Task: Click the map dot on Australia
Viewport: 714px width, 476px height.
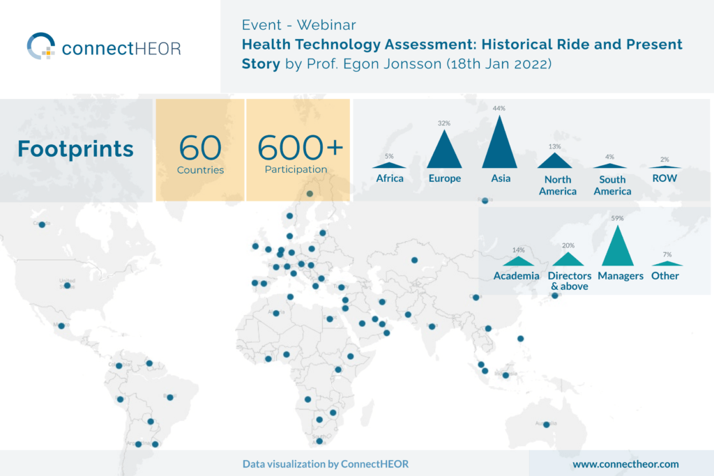Action: [547, 424]
